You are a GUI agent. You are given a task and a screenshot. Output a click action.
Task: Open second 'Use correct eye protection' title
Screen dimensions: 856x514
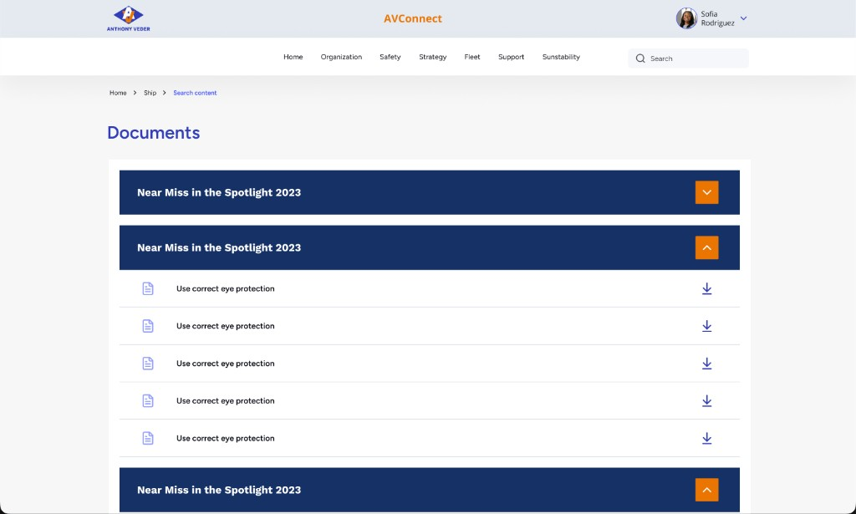pyautogui.click(x=226, y=326)
